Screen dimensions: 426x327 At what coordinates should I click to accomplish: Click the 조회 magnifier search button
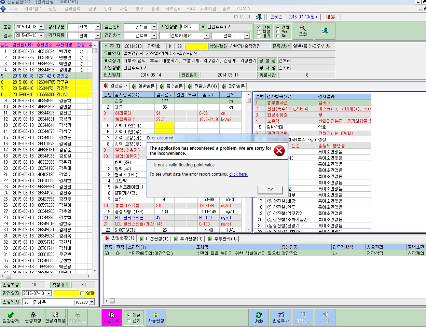point(303,31)
